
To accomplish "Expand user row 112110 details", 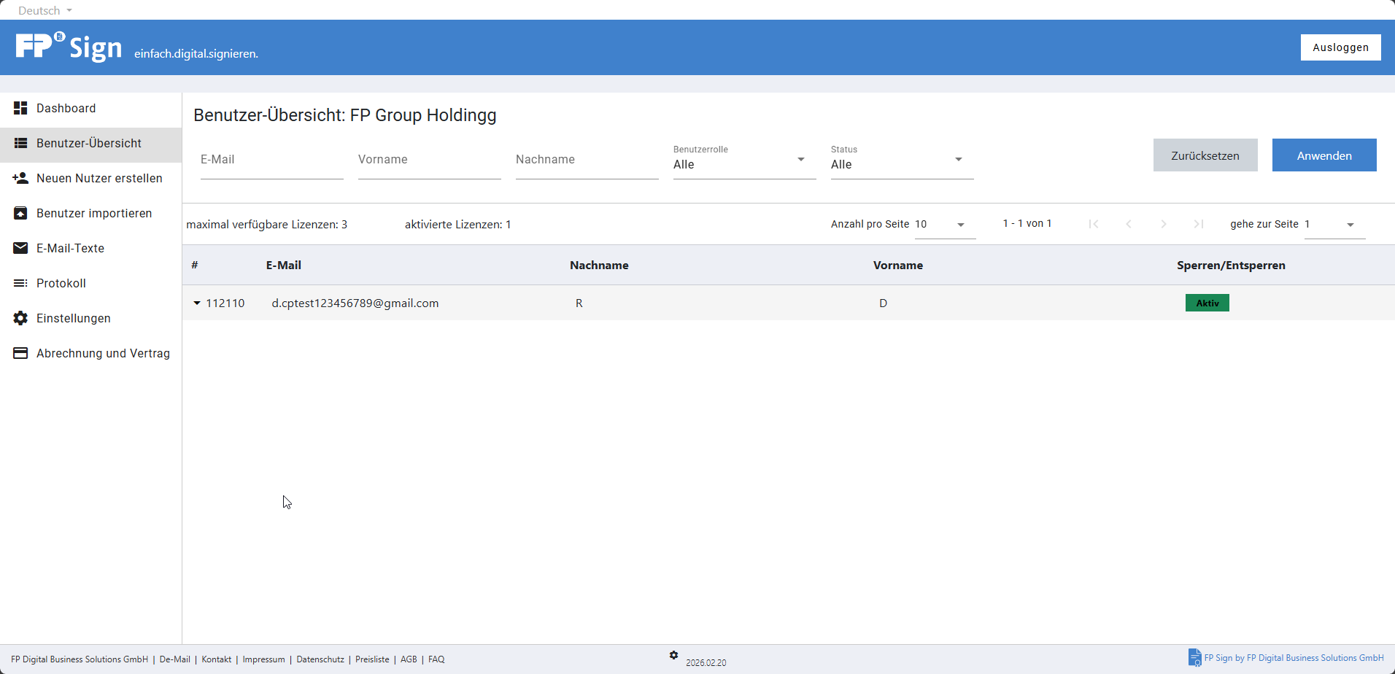I will click(197, 303).
